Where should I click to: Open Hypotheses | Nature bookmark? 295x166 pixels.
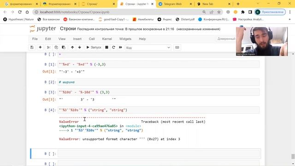point(18,19)
